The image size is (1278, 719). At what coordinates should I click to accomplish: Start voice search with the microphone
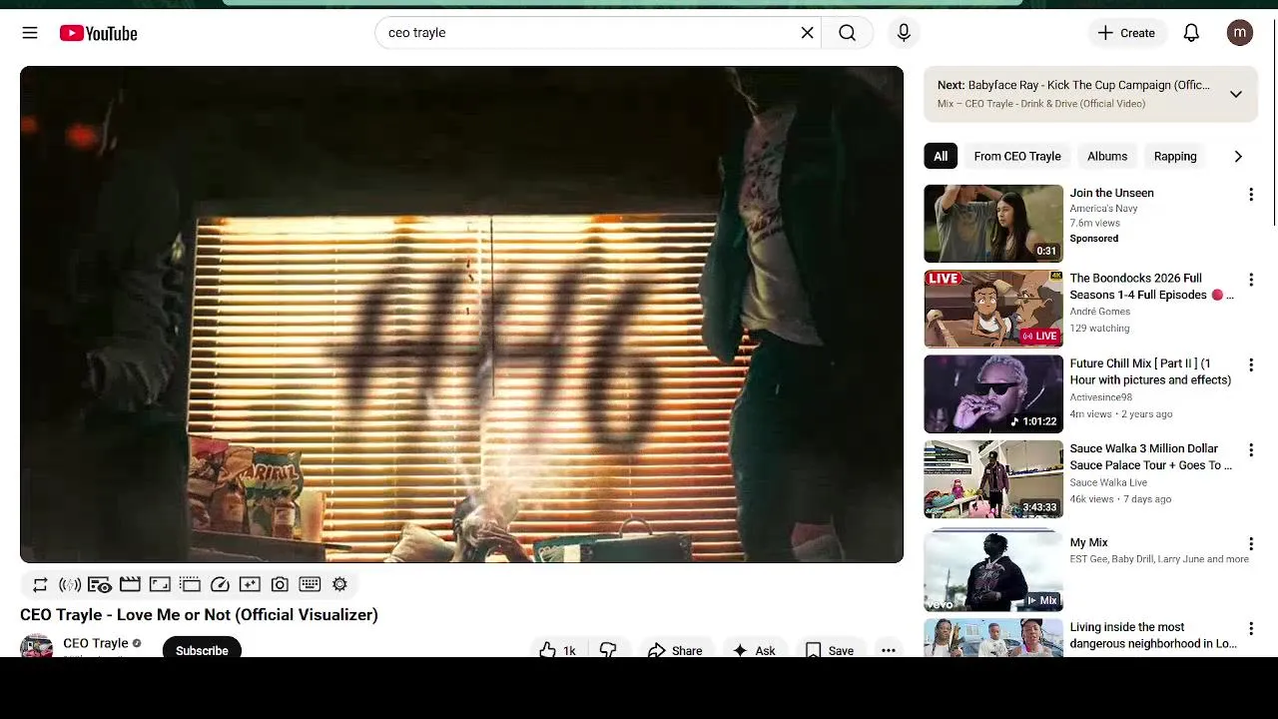904,33
